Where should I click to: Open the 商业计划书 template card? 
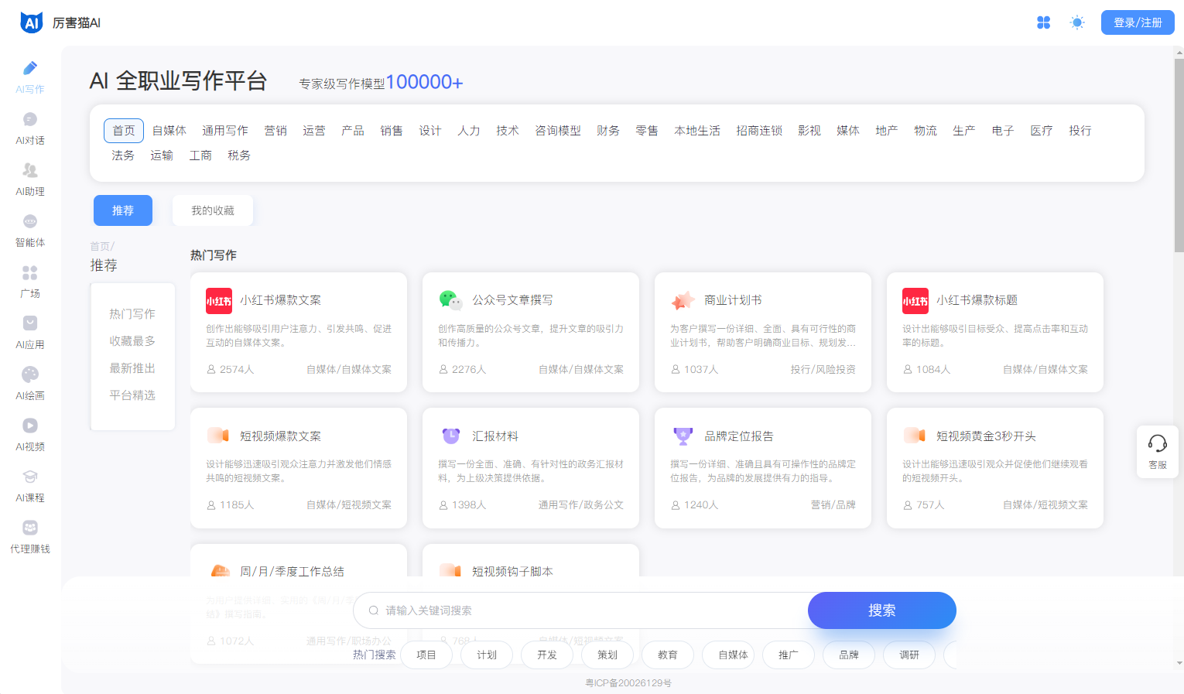[763, 332]
